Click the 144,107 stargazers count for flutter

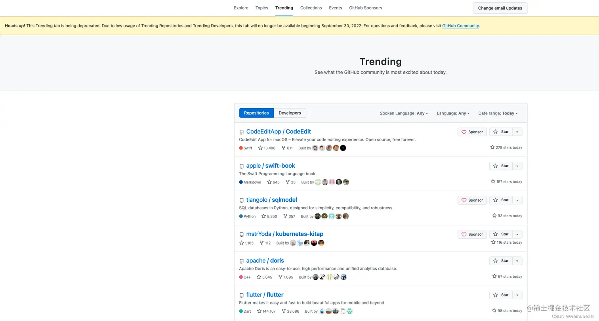pos(266,311)
